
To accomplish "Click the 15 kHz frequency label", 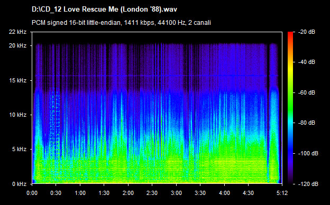I will 17,80.
